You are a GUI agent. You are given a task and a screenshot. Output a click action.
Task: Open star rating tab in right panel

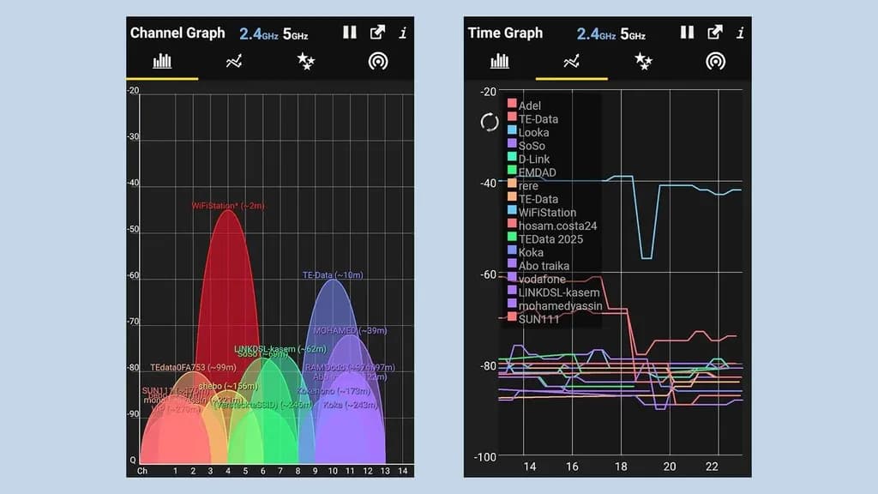[x=643, y=62]
